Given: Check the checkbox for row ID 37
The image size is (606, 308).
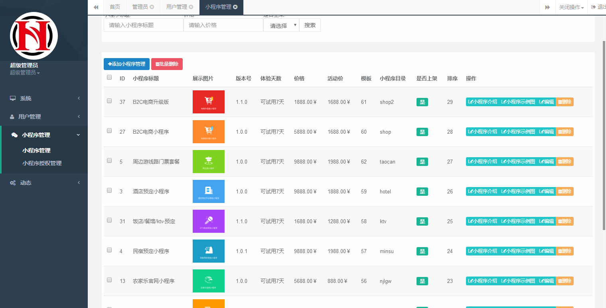Looking at the screenshot, I should click(x=109, y=101).
